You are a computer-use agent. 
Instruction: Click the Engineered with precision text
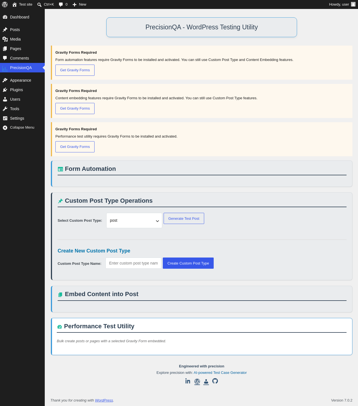point(202,366)
